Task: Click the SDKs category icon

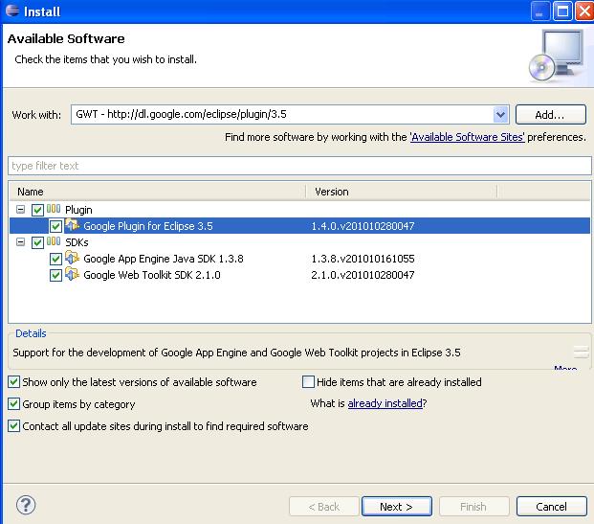Action: [54, 241]
